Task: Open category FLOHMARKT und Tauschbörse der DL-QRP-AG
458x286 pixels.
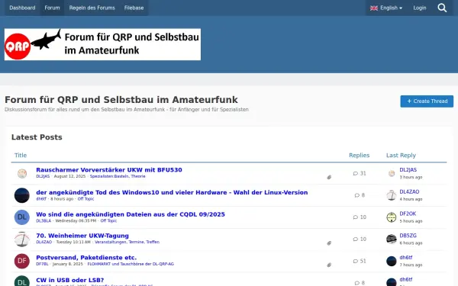Action: coord(131,264)
